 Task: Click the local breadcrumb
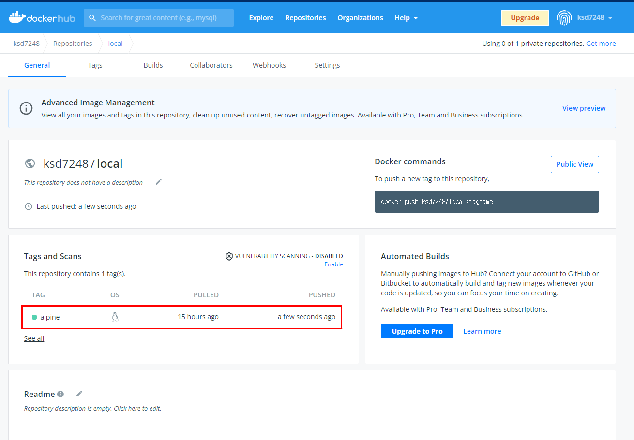tap(115, 44)
